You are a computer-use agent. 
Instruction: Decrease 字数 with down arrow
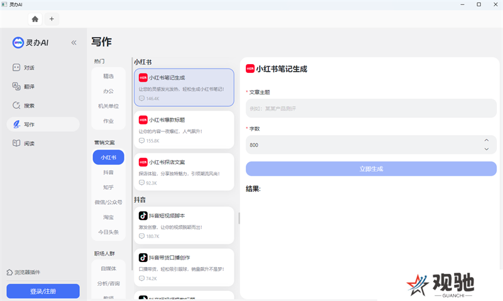[486, 149]
